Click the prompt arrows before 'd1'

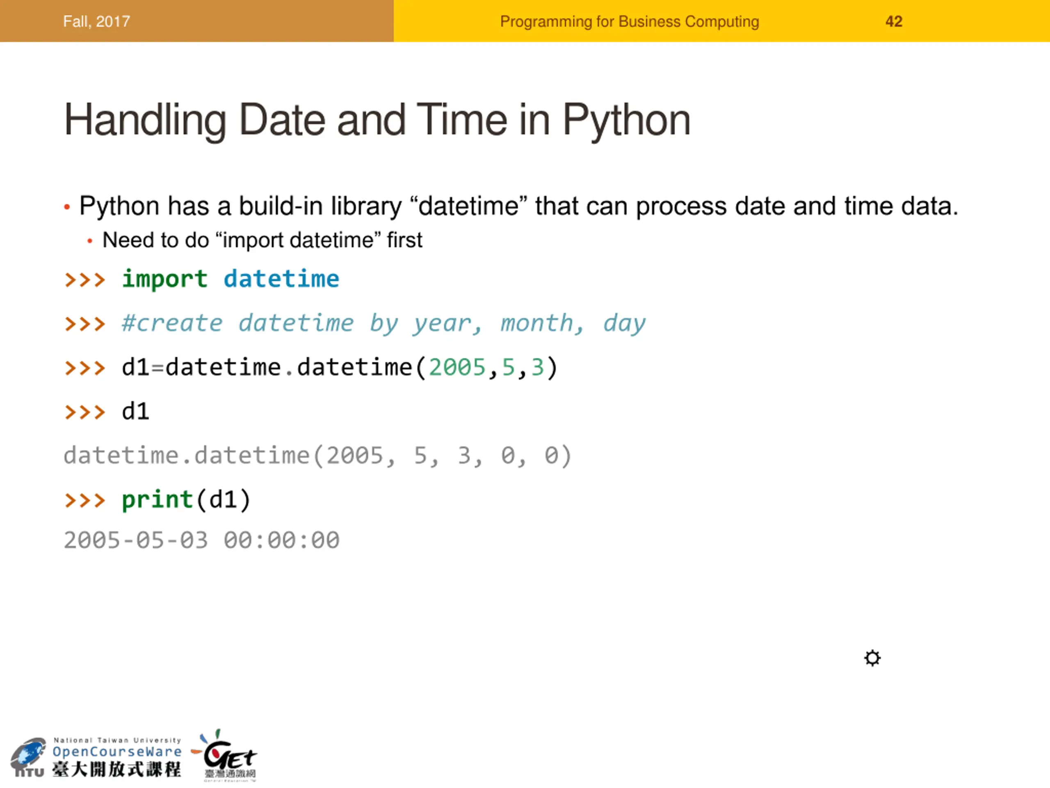[84, 412]
